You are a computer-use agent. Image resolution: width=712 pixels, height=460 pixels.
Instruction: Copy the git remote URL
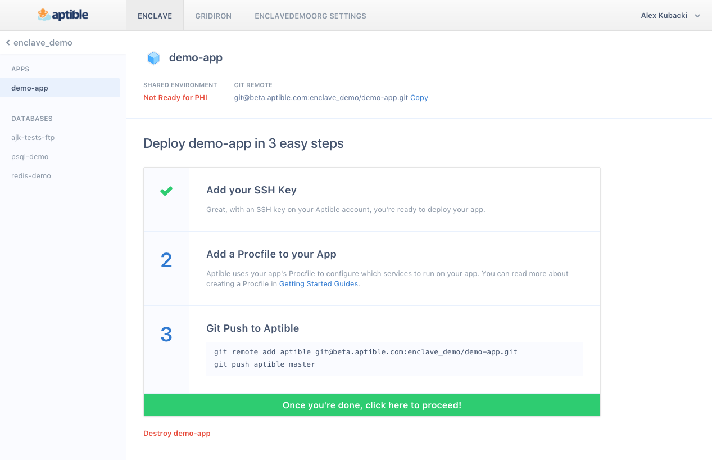pyautogui.click(x=419, y=97)
